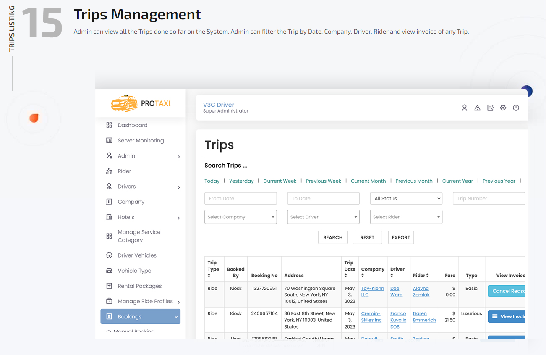Filter trips by Previous Week

click(x=324, y=181)
